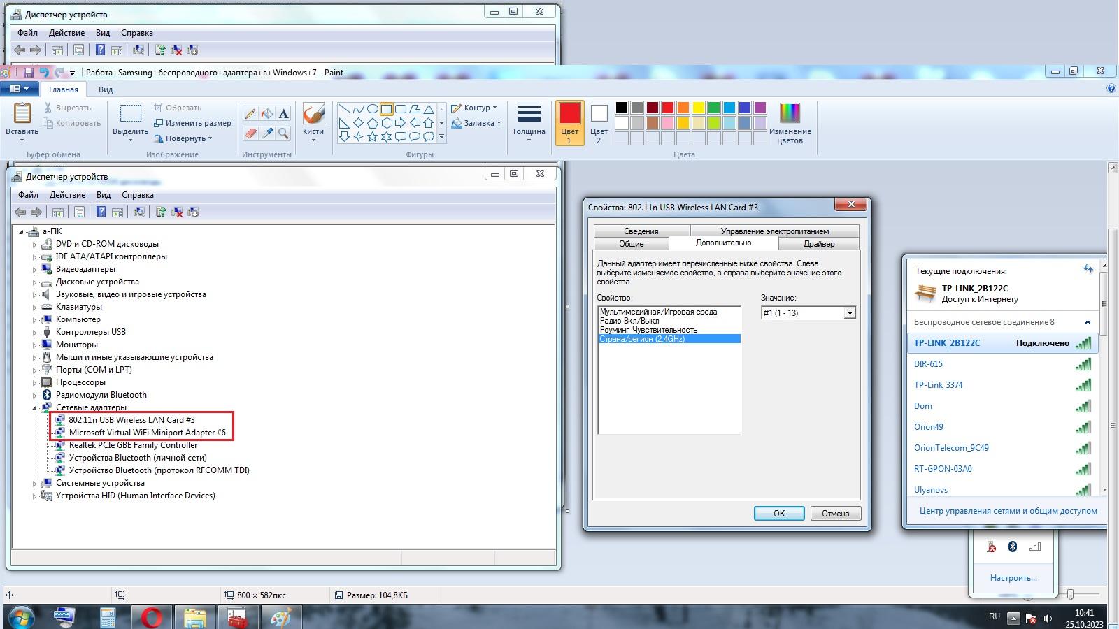Click the Вырезать cut button

point(67,108)
